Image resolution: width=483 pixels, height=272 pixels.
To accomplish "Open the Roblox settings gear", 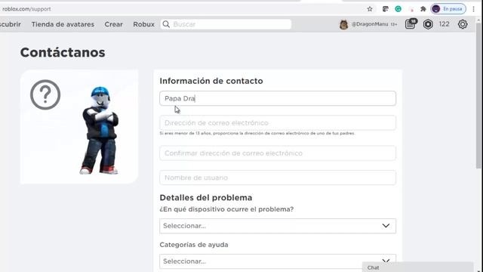I will [463, 24].
